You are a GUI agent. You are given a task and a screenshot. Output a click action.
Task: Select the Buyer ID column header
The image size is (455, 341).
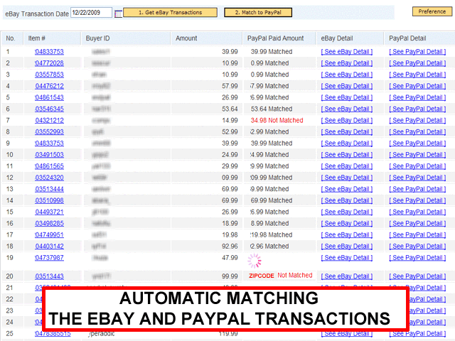click(97, 38)
